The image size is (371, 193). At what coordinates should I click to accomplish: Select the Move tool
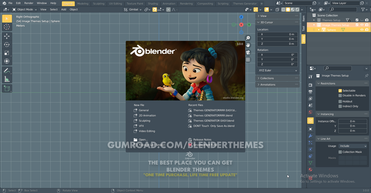pos(7,36)
